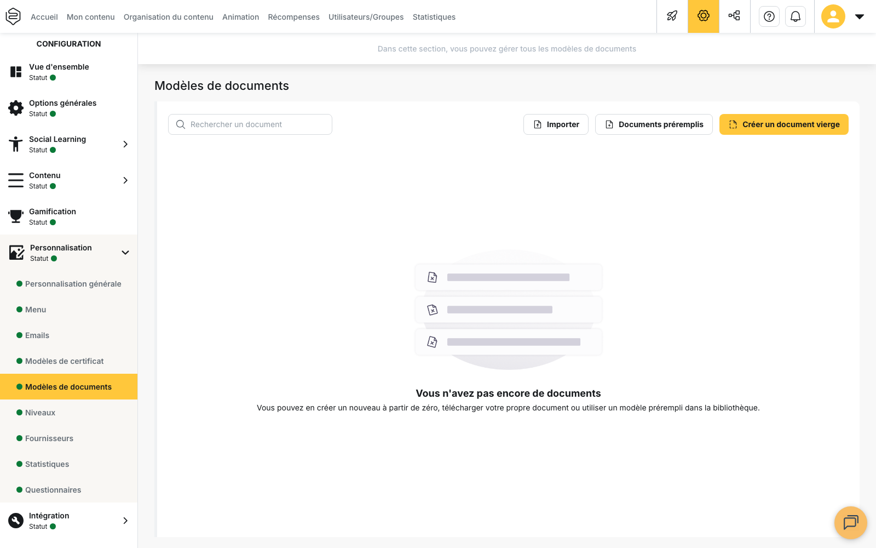Click Documents préremplis button

(x=654, y=124)
